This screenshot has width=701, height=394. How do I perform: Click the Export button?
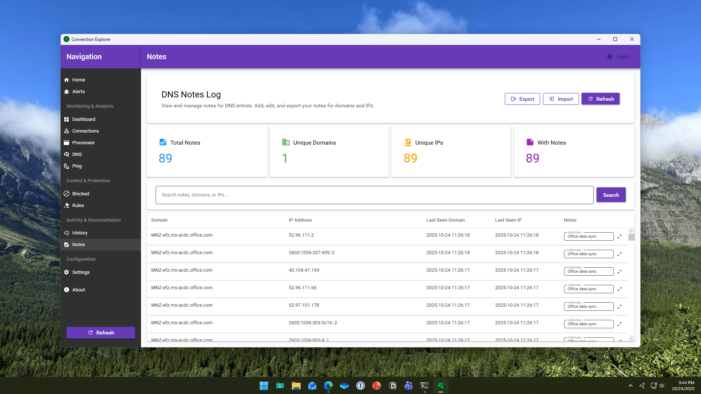point(522,99)
